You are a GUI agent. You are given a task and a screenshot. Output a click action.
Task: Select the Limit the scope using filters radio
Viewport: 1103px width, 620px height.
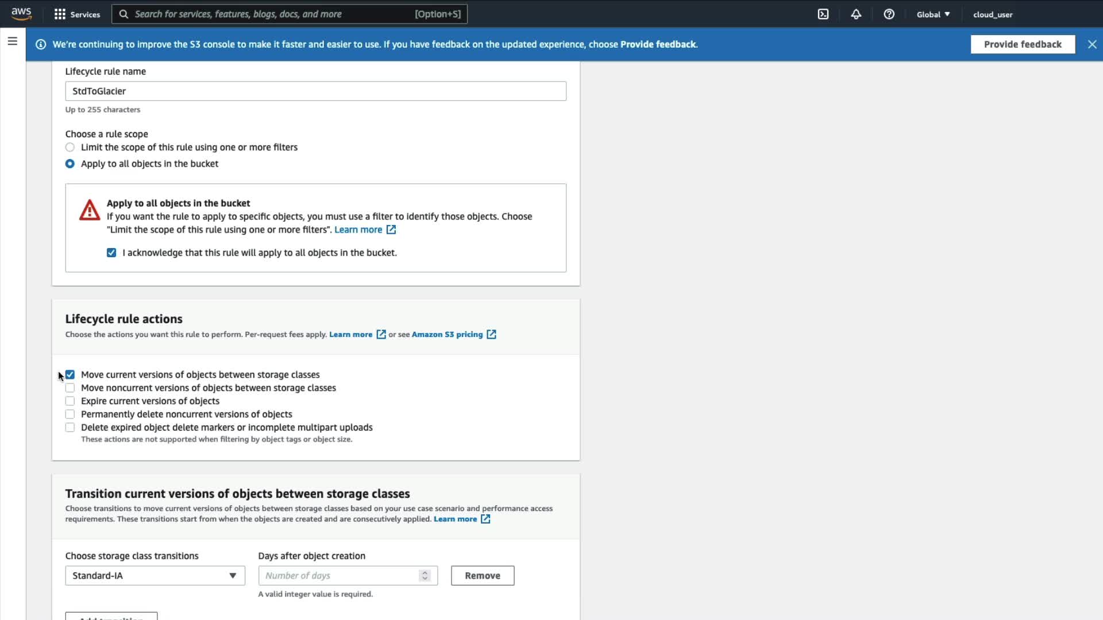point(70,148)
